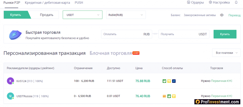Open the USDT cryptocurrency dropdown
Viewport: 243px width, 107px height.
coord(82,15)
